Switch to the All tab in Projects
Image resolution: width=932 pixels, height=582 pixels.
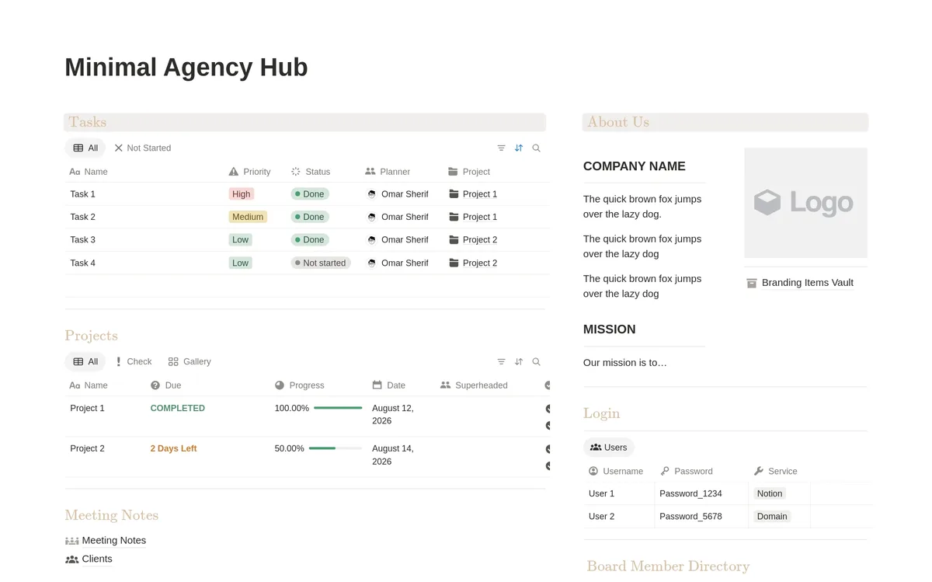(85, 361)
